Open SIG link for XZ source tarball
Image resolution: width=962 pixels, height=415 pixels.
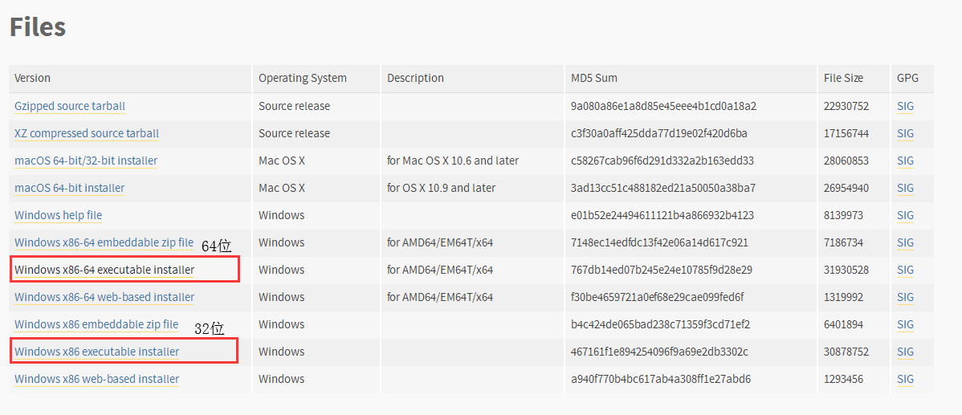point(905,133)
